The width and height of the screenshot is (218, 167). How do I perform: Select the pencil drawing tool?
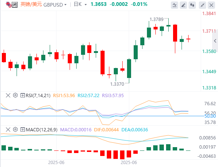click(183, 5)
